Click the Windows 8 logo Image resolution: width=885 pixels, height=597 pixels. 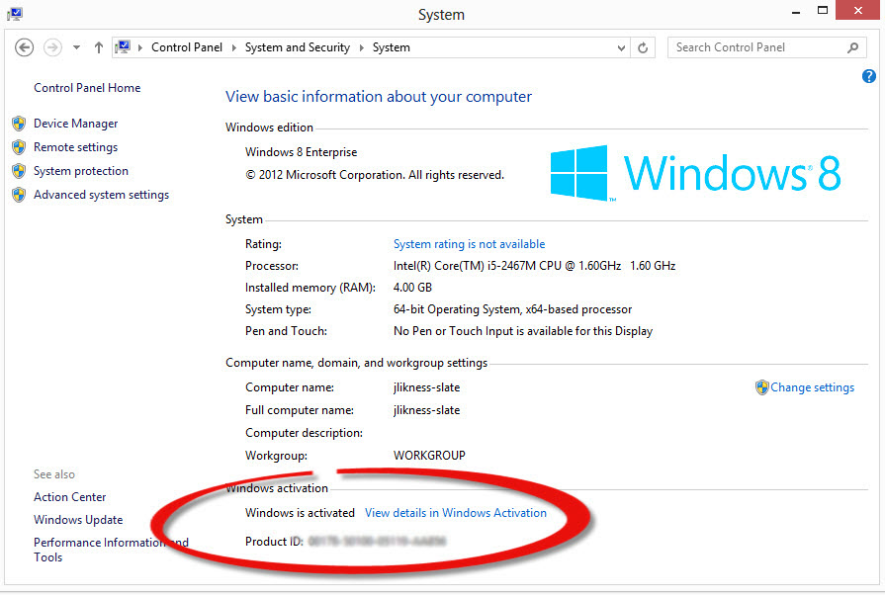695,173
